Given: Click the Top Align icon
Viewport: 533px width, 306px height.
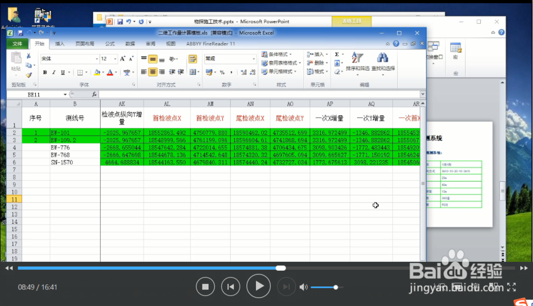Looking at the screenshot, I should tap(144, 59).
